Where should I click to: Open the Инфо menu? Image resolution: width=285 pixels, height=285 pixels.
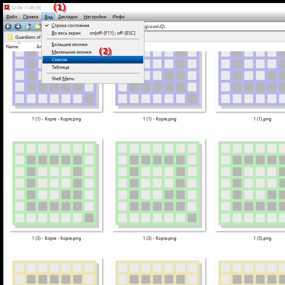119,17
